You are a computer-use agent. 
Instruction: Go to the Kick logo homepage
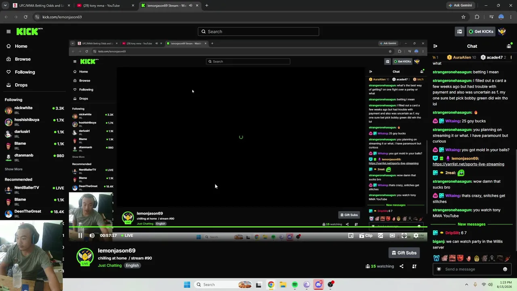point(29,32)
